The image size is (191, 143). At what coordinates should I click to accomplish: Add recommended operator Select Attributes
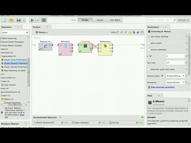pos(88,122)
